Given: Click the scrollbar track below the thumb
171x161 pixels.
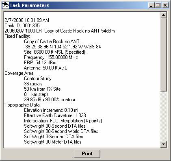Looking at the screenshot, I should click(x=163, y=116).
